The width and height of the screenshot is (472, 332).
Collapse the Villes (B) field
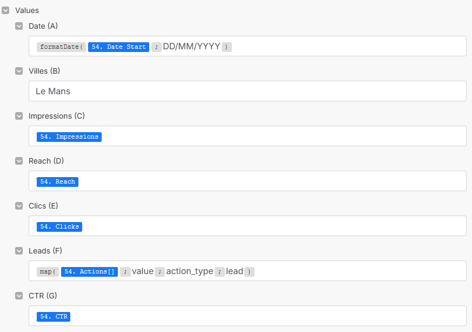click(19, 71)
